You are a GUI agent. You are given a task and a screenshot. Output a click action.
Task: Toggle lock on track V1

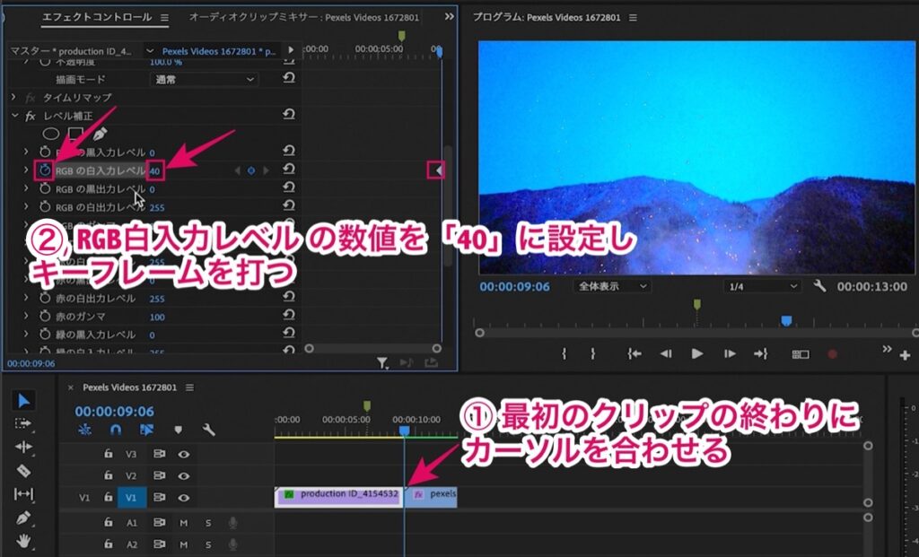pyautogui.click(x=108, y=497)
